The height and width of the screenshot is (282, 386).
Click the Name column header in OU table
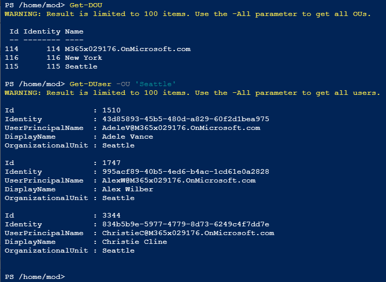pos(74,31)
